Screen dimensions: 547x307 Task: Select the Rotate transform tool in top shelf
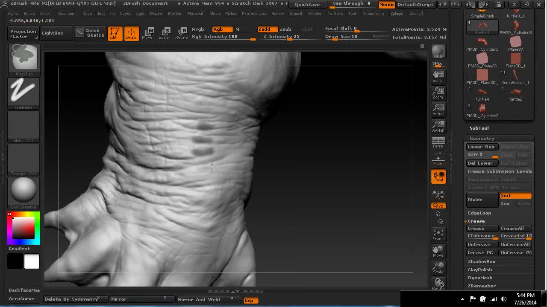[x=181, y=33]
